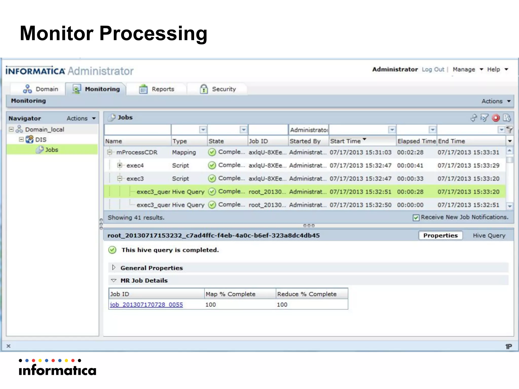Click the funnel filter icon beside filter row
The image size is (519, 389).
509,130
